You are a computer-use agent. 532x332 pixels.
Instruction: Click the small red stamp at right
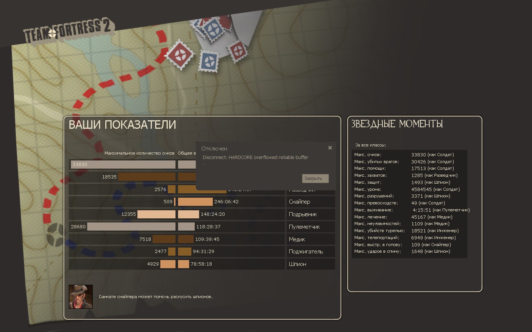pos(238,50)
